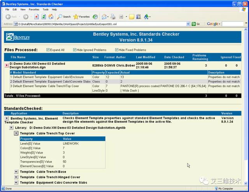The image size is (249, 192).
Task: Open the Favorites menu
Action: point(34,9)
